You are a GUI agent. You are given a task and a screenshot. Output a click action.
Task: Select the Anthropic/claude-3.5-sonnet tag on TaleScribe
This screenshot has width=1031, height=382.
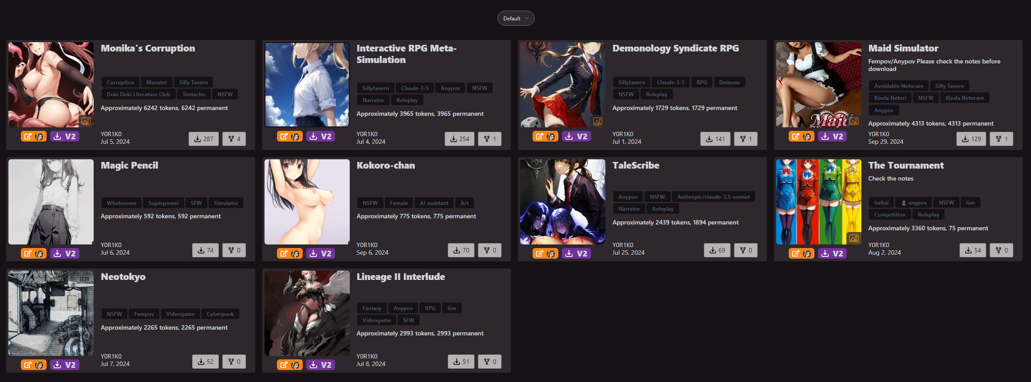[x=713, y=197]
